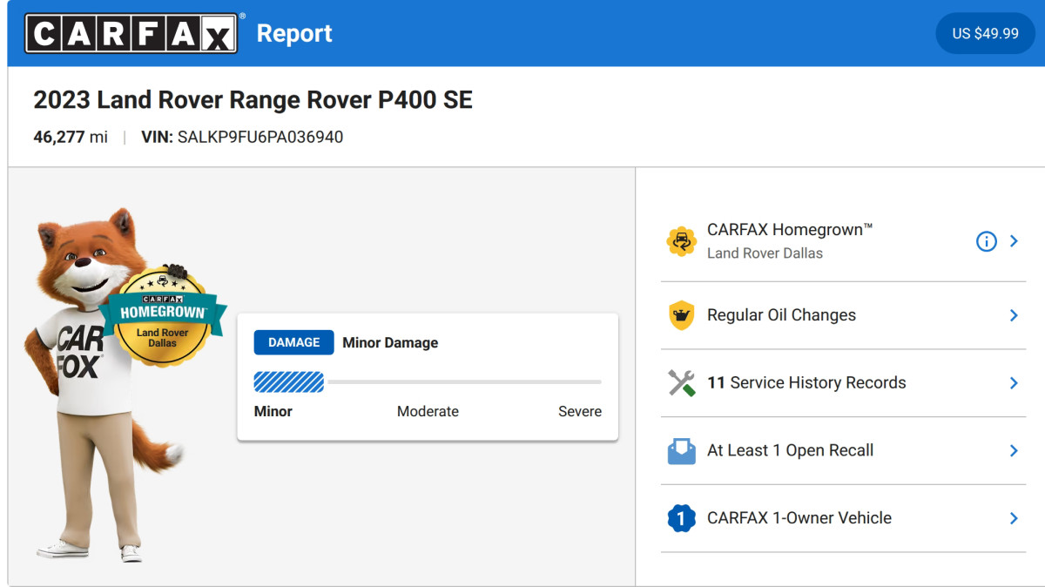Click the 46,277 mi mileage text
Image resolution: width=1045 pixels, height=587 pixels.
71,137
